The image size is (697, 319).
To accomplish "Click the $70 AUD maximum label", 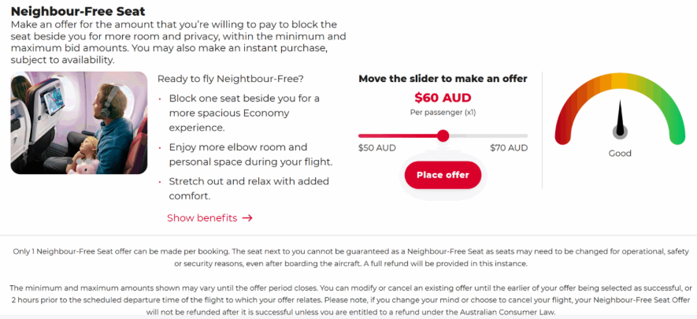I will pos(509,148).
